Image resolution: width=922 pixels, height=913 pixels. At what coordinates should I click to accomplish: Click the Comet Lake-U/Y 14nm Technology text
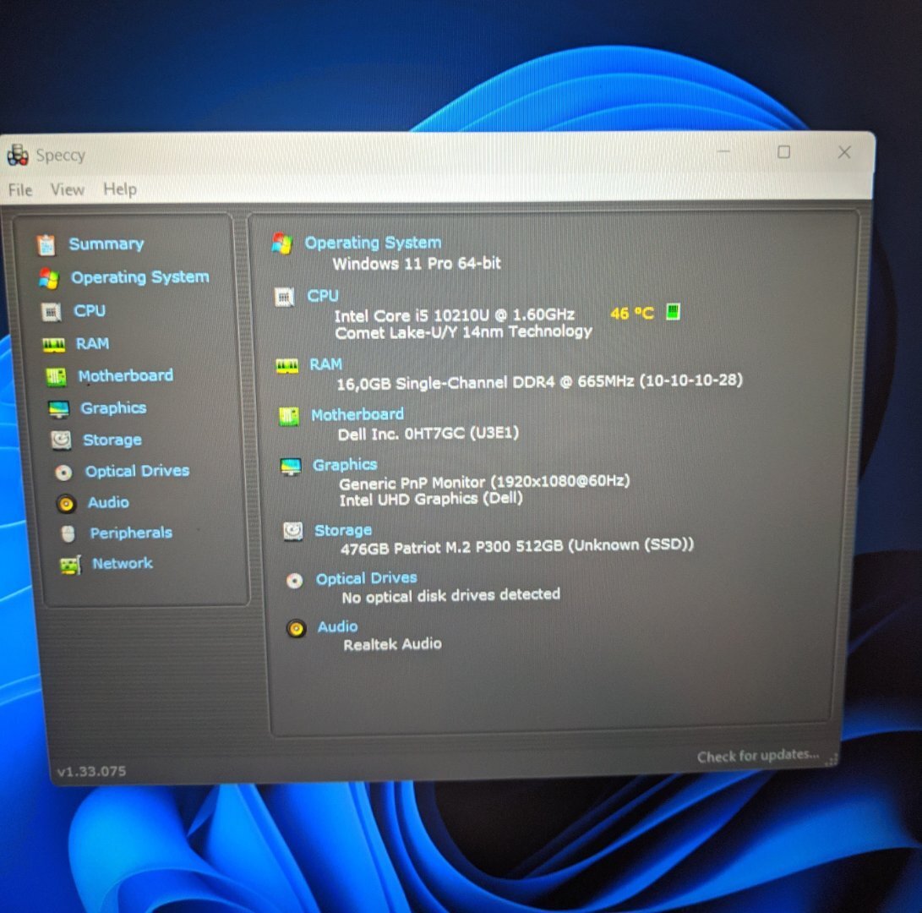463,331
